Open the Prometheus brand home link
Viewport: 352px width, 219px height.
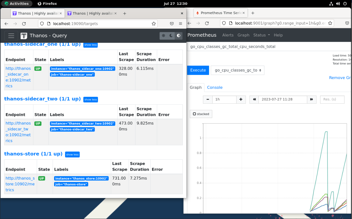click(x=202, y=35)
